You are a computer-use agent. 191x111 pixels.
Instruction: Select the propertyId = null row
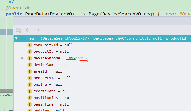(102, 78)
